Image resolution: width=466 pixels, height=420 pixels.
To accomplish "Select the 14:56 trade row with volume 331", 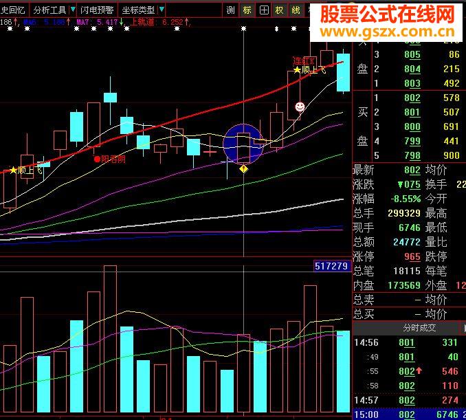I will 409,342.
